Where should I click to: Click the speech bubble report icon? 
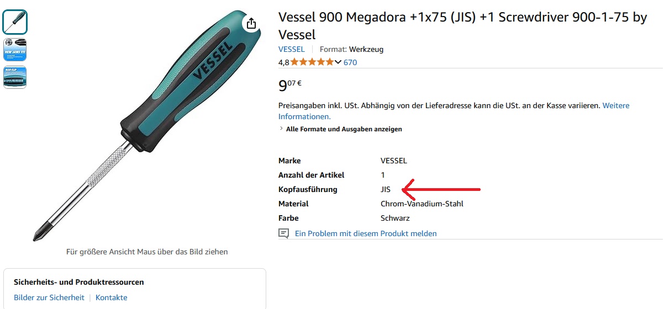point(283,233)
